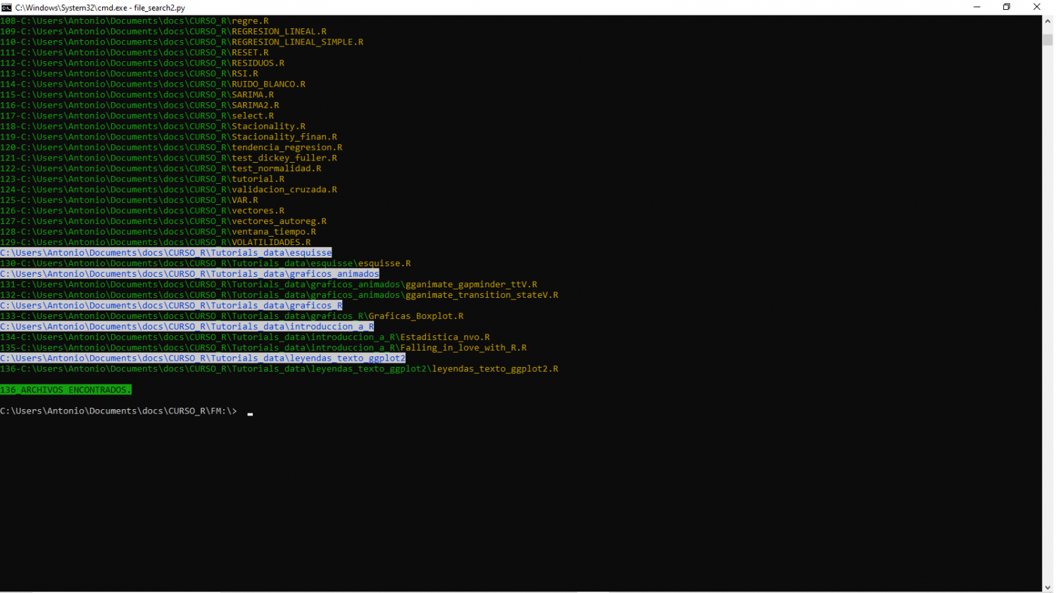The width and height of the screenshot is (1056, 593).
Task: Click the green 136 ARCHIVOS ENCONTRADOS message
Action: tap(65, 391)
